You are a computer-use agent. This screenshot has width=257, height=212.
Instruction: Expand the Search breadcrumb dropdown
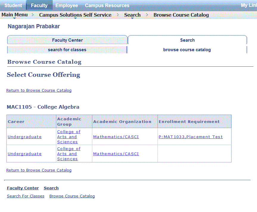coord(132,15)
